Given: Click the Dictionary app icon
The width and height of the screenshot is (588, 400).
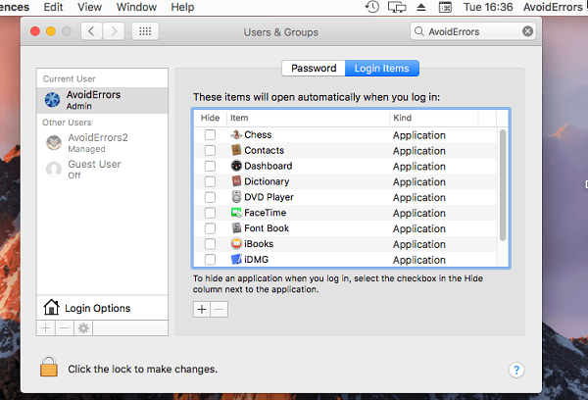Looking at the screenshot, I should 236,181.
